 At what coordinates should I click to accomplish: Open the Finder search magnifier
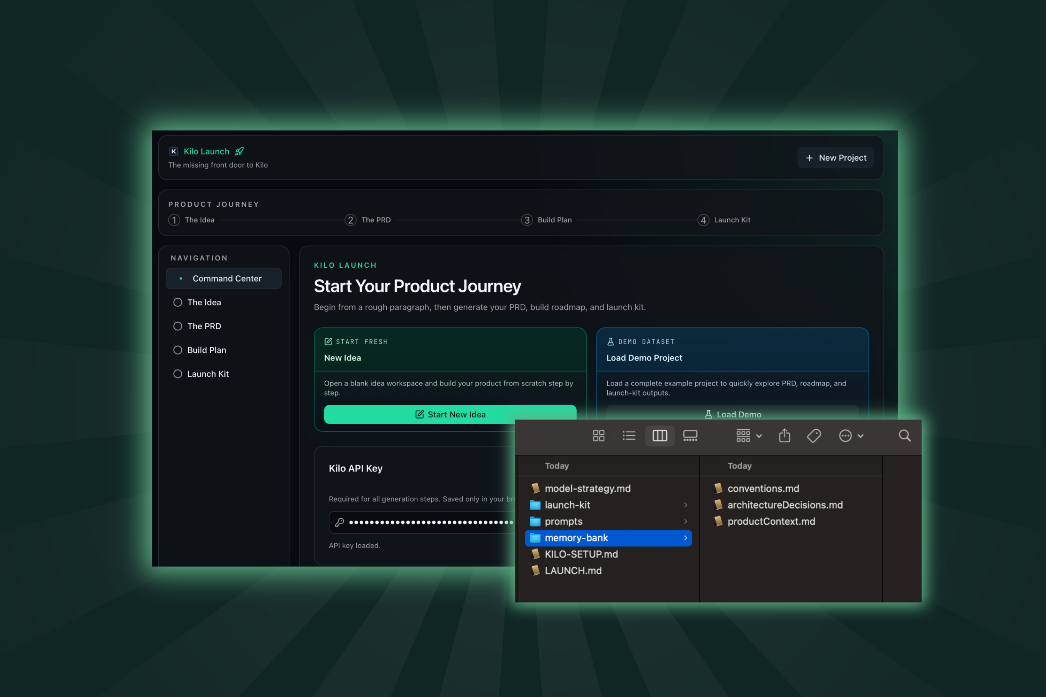point(904,436)
